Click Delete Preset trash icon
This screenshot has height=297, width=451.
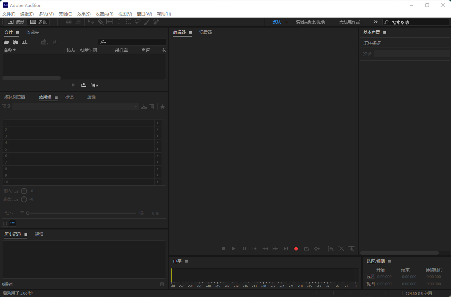point(152,106)
